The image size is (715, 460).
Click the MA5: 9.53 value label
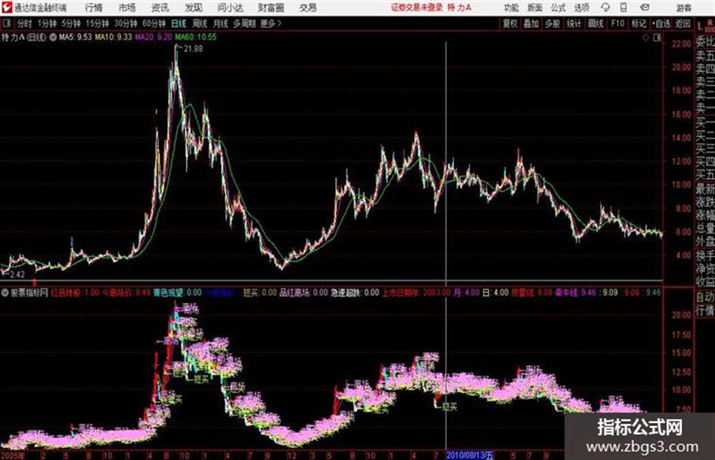coord(75,37)
